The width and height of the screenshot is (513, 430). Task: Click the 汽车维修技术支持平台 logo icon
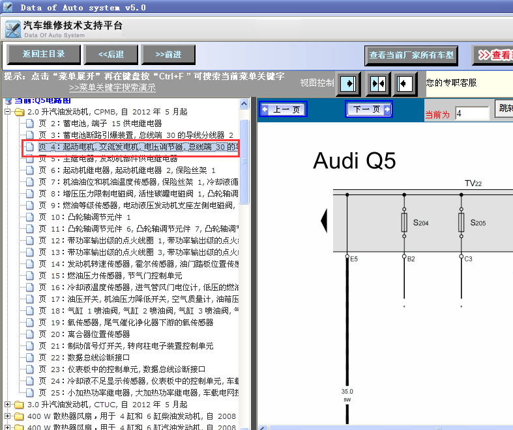(13, 29)
